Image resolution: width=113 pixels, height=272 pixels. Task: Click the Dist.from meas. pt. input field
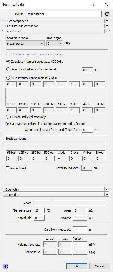(x=80, y=229)
